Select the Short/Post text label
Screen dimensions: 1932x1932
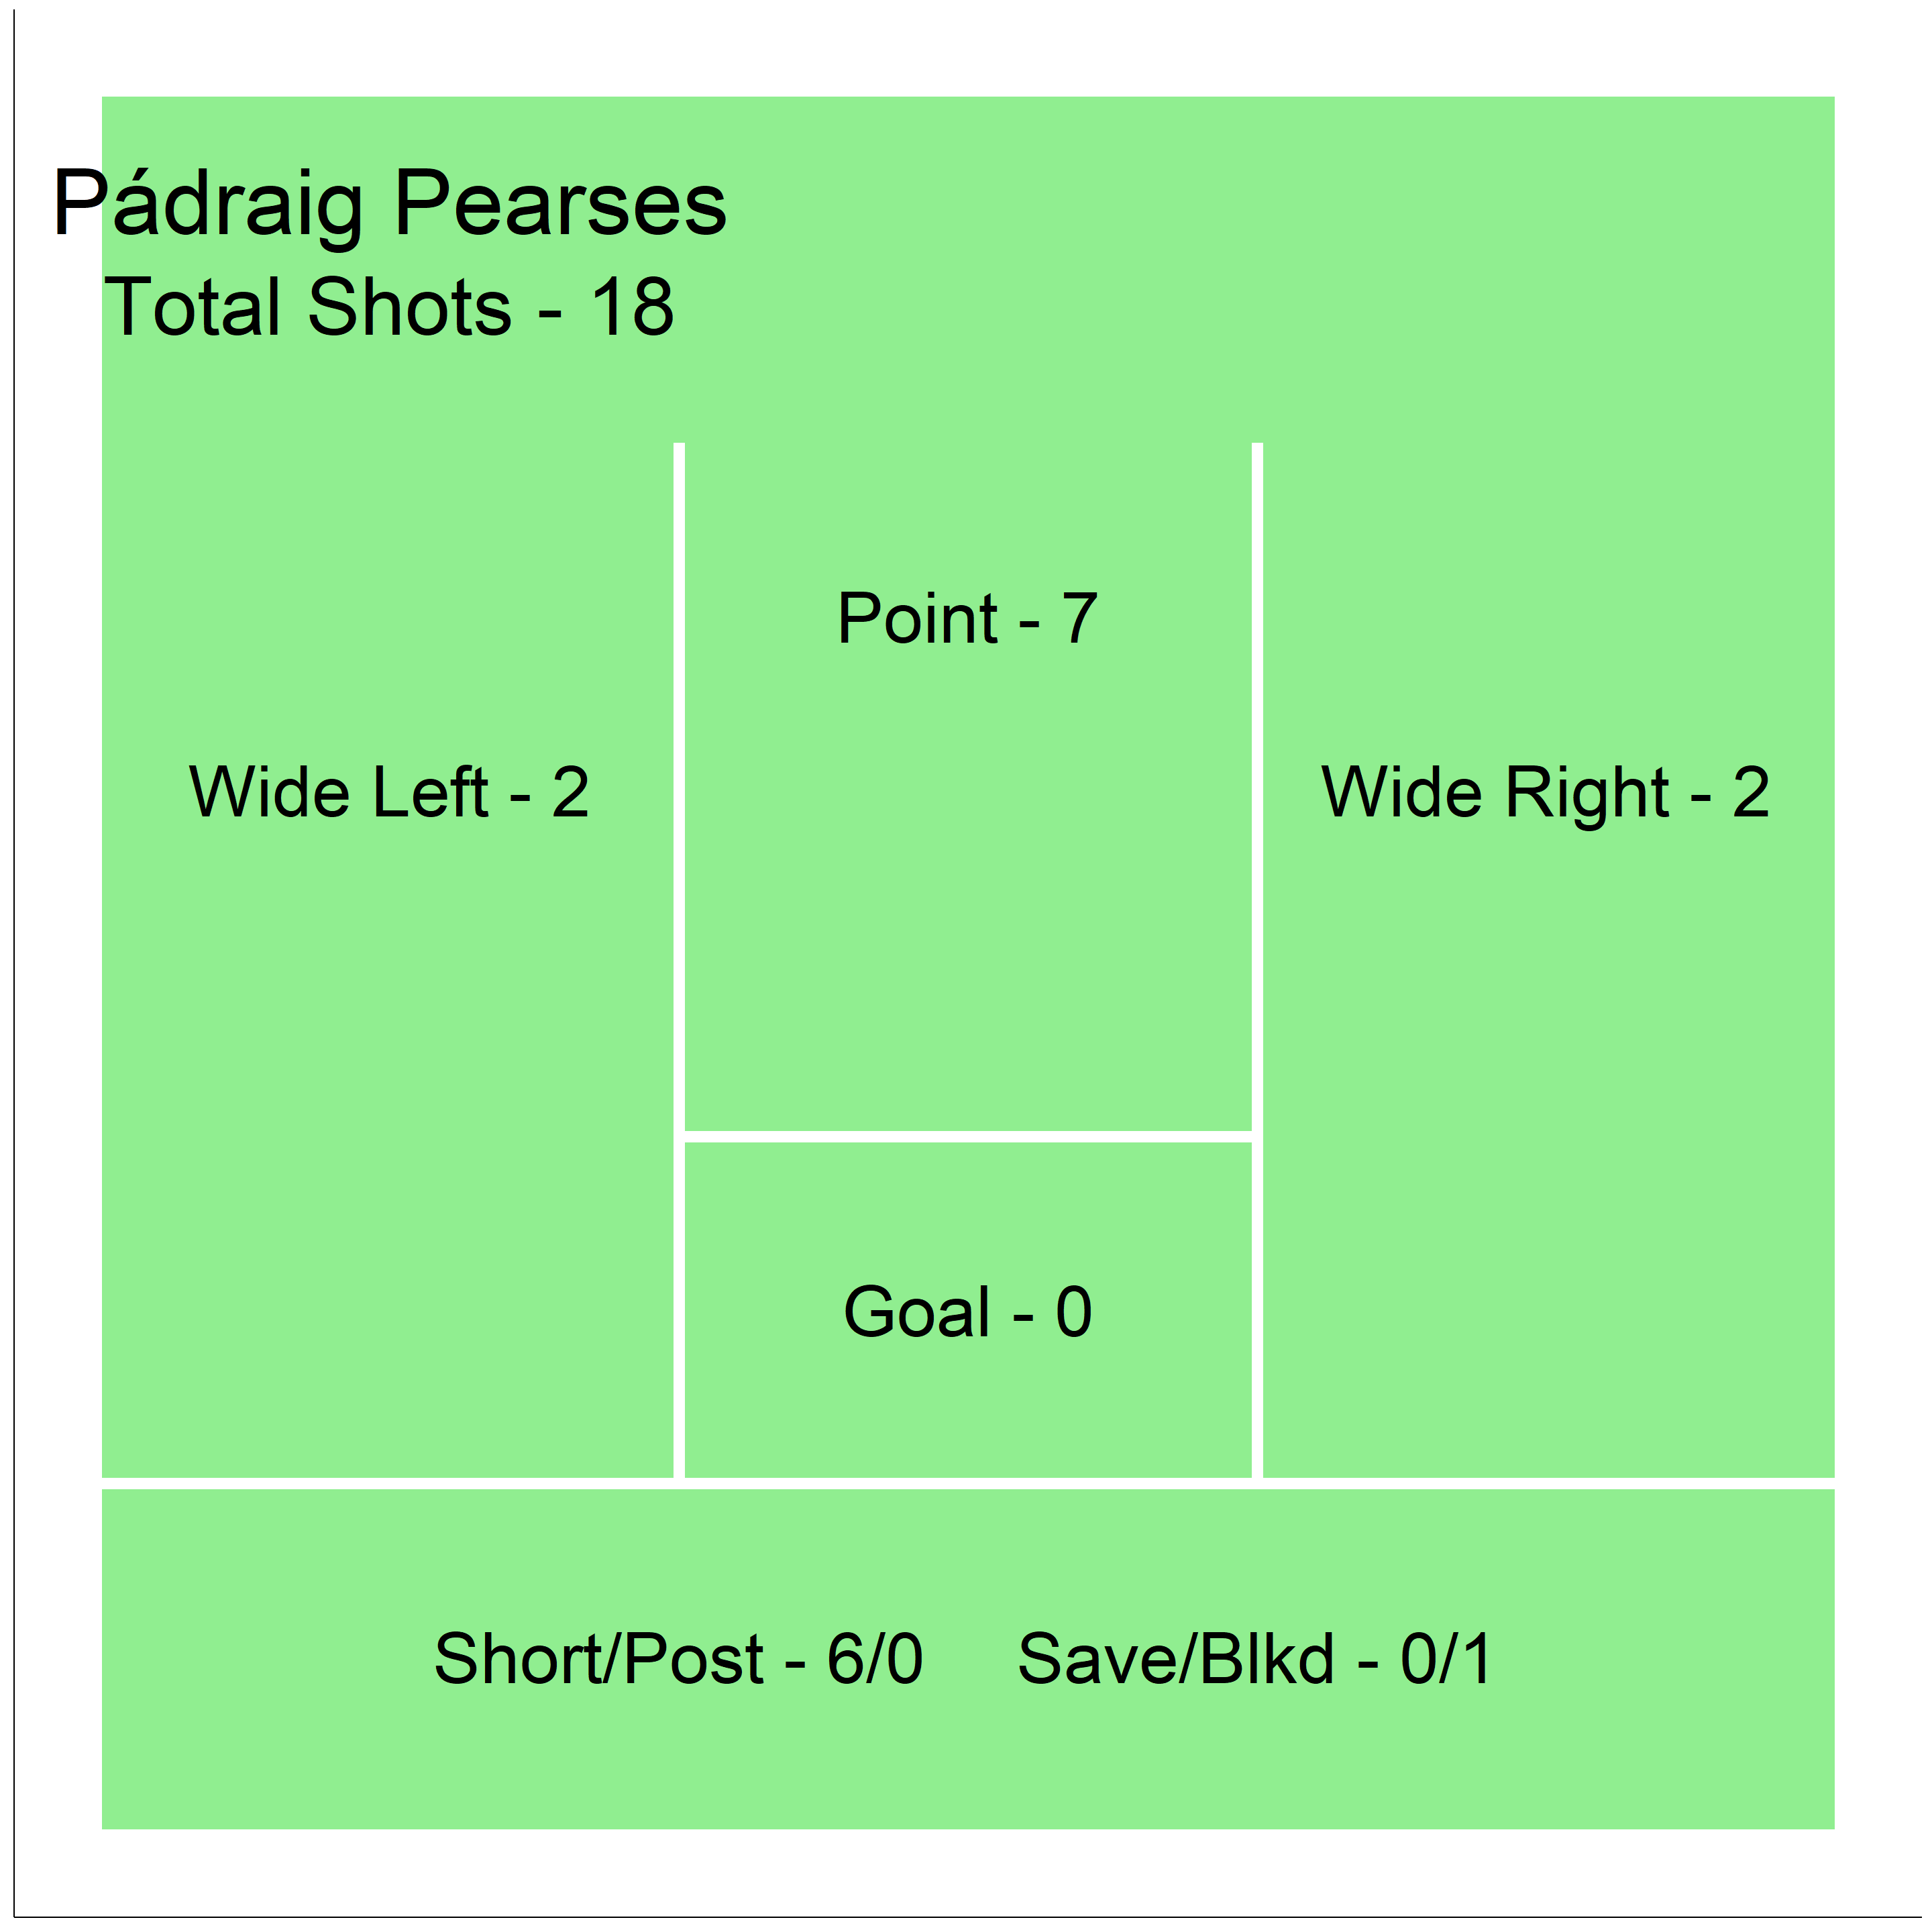click(x=599, y=1658)
